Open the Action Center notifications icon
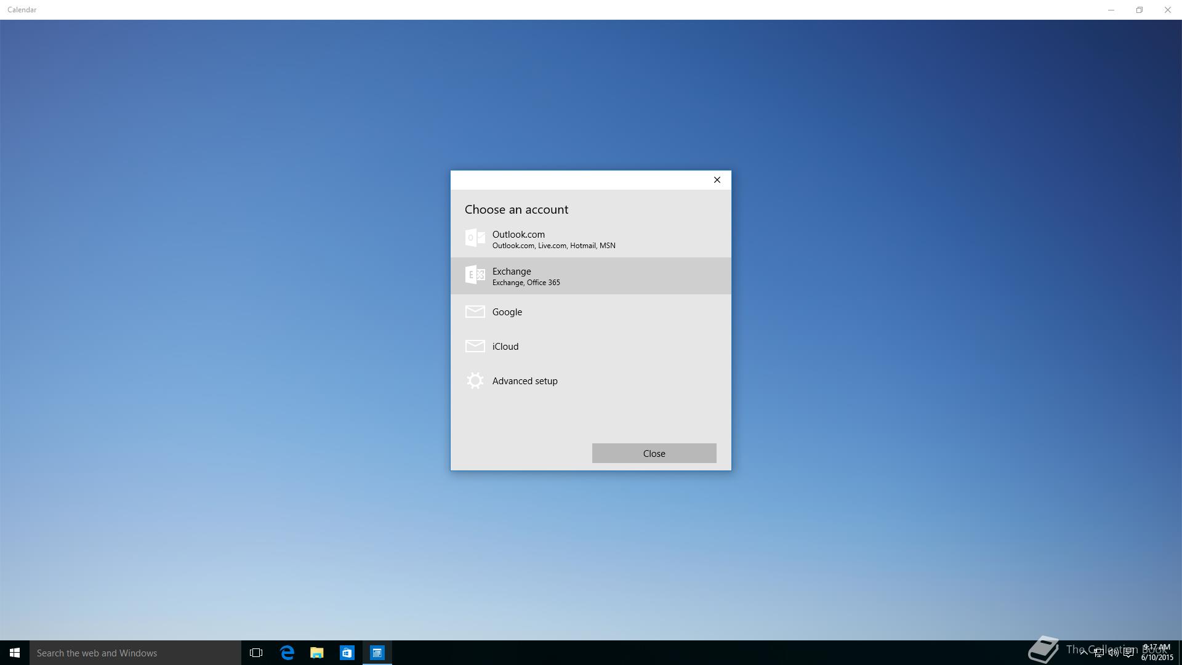 1128,653
